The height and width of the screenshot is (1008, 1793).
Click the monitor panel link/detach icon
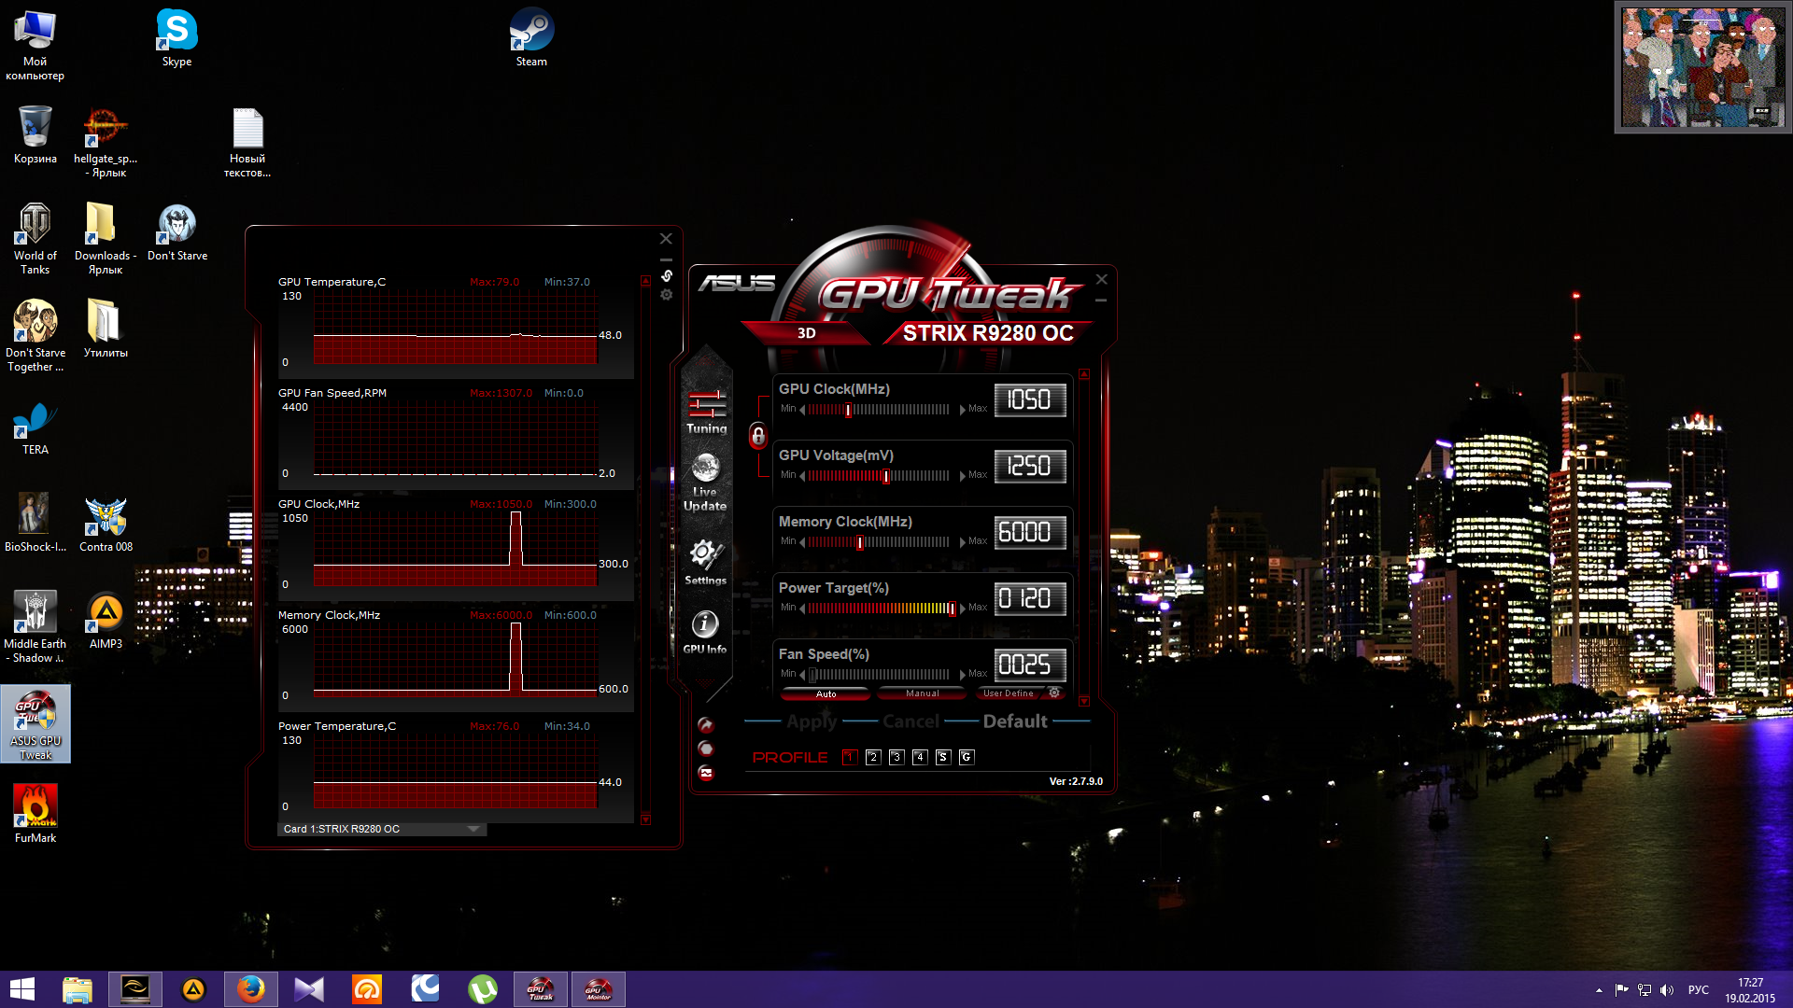(667, 276)
